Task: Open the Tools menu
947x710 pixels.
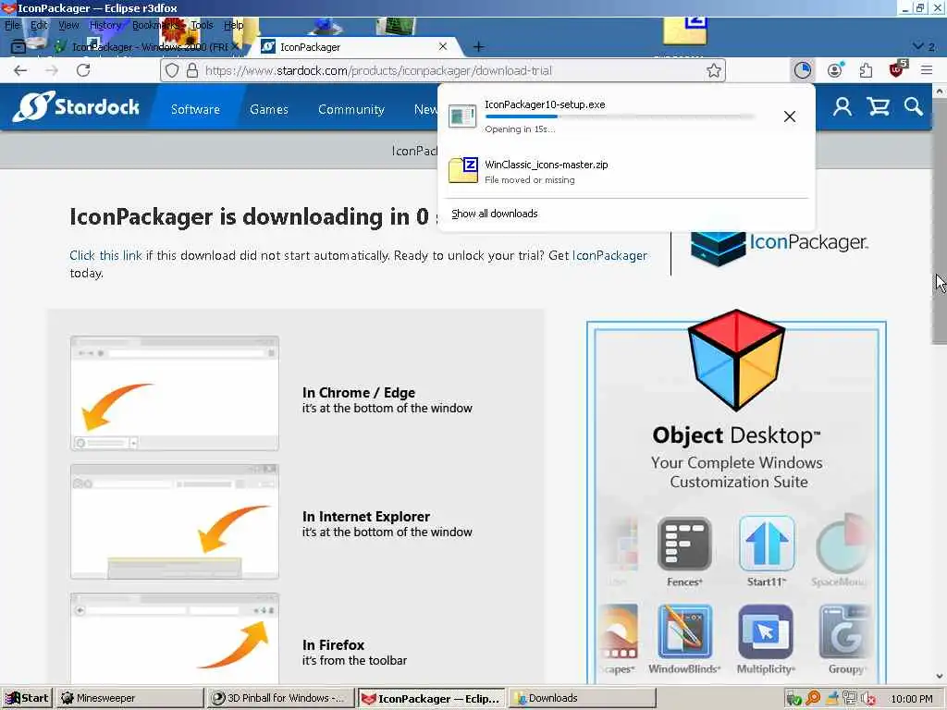Action: click(202, 25)
